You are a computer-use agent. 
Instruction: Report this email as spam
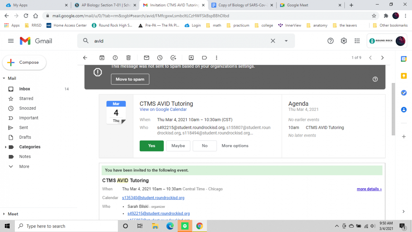point(115,58)
